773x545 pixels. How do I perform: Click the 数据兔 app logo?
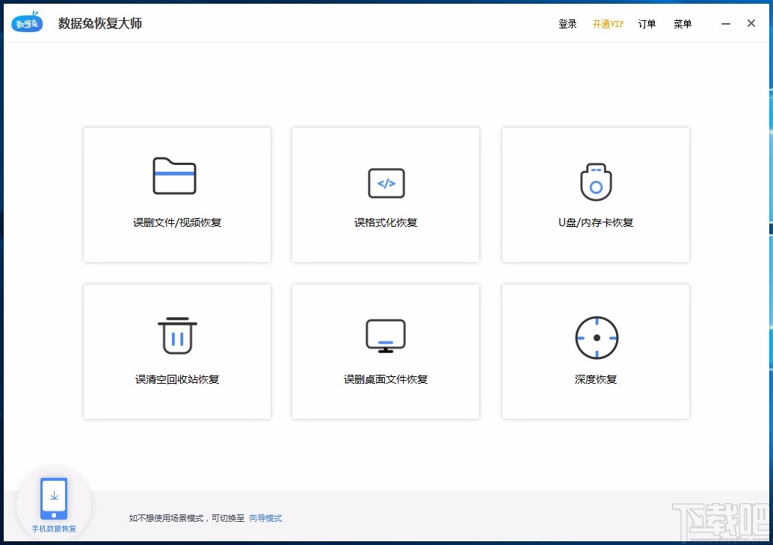click(x=26, y=22)
